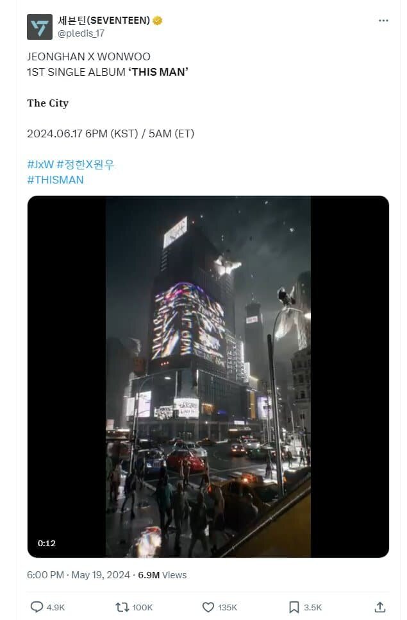Screen dimensions: 407x620
Task: Click the repost arrows icon
Action: (x=122, y=607)
